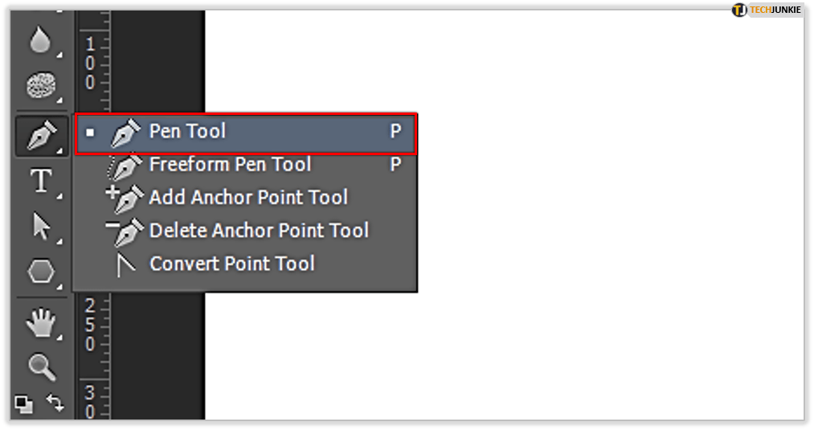
Task: Select the Zoom magnifier tool
Action: click(40, 367)
